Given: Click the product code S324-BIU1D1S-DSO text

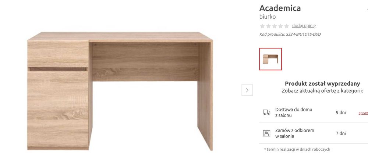Looking at the screenshot, I should 290,34.
